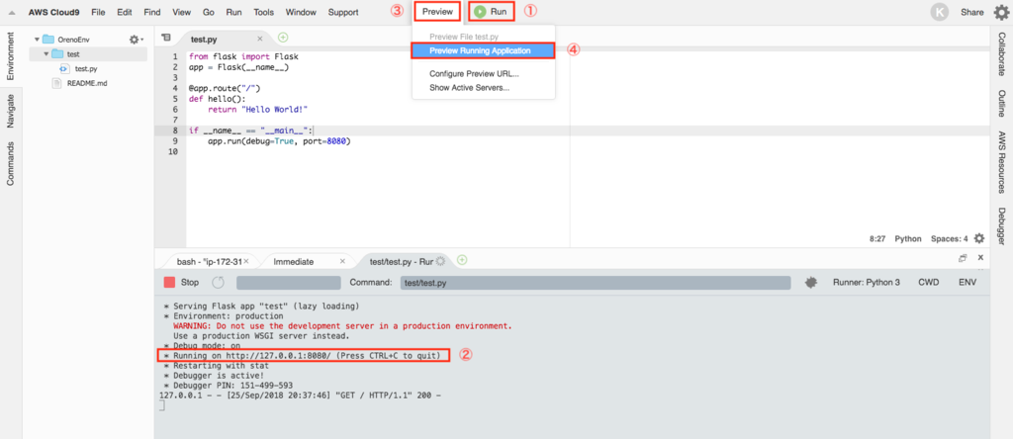Open the Outline side panel
This screenshot has width=1013, height=439.
(1001, 103)
